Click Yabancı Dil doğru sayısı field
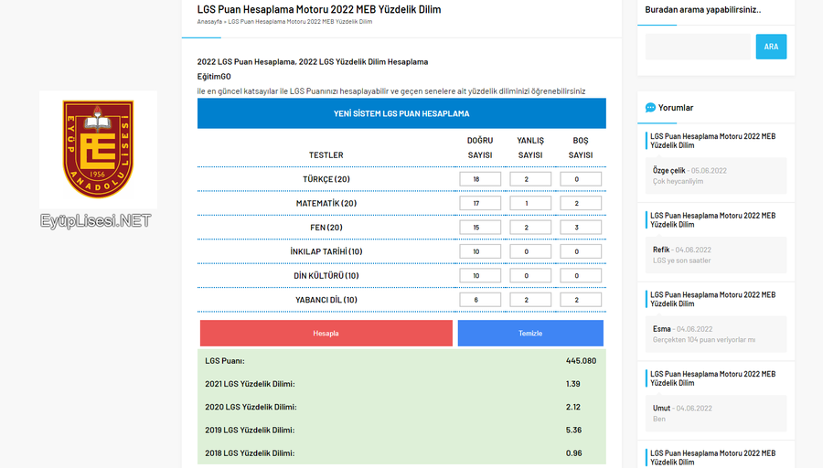 pos(480,300)
